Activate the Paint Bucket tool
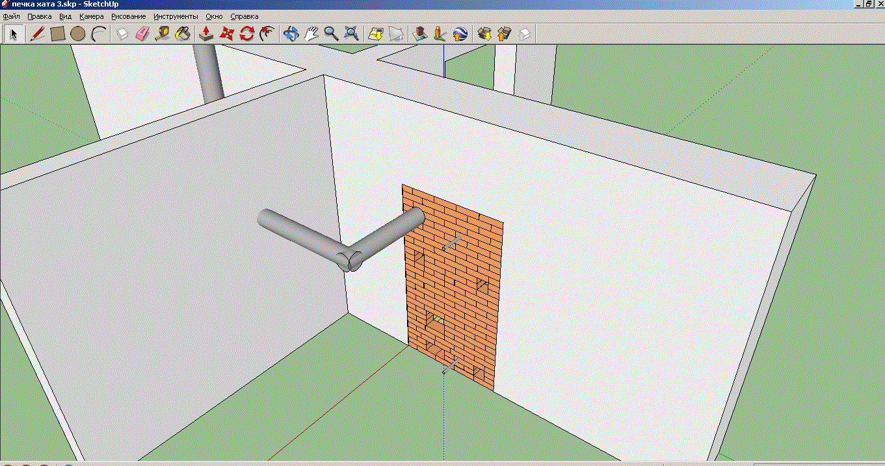Image resolution: width=885 pixels, height=466 pixels. click(x=183, y=34)
